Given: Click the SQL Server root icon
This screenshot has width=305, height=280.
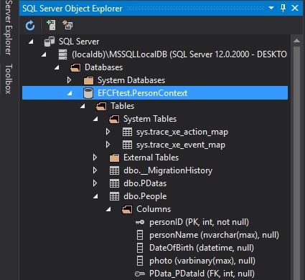Looking at the screenshot, I should pyautogui.click(x=50, y=42).
